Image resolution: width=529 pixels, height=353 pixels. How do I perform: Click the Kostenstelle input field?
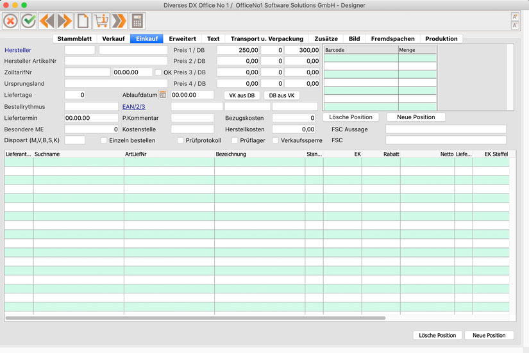coord(192,129)
